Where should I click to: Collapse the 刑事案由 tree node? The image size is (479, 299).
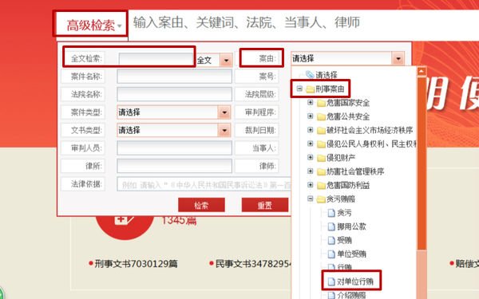click(x=299, y=89)
